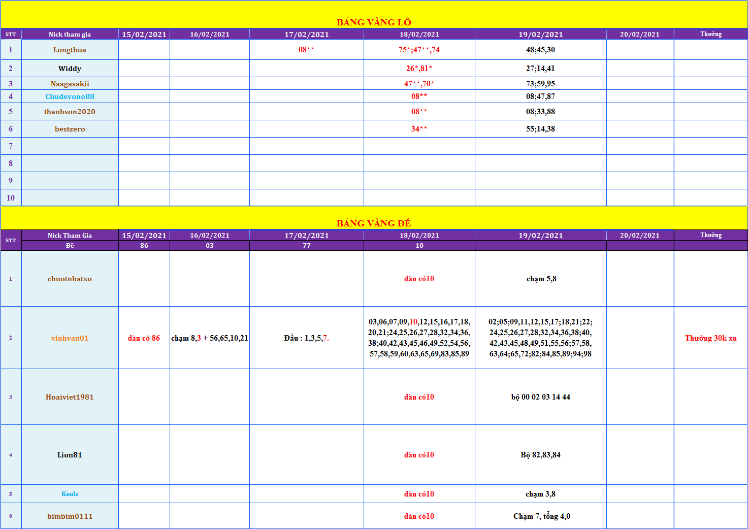Click the 'dàn có 86' cell
The height and width of the screenshot is (529, 748).
click(x=144, y=338)
